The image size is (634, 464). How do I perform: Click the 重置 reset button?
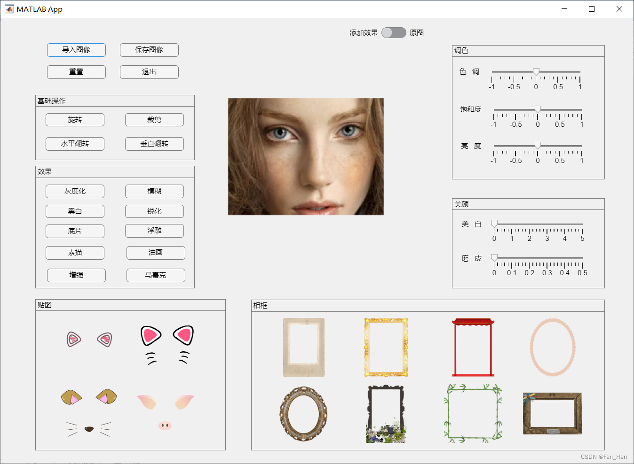pyautogui.click(x=76, y=72)
